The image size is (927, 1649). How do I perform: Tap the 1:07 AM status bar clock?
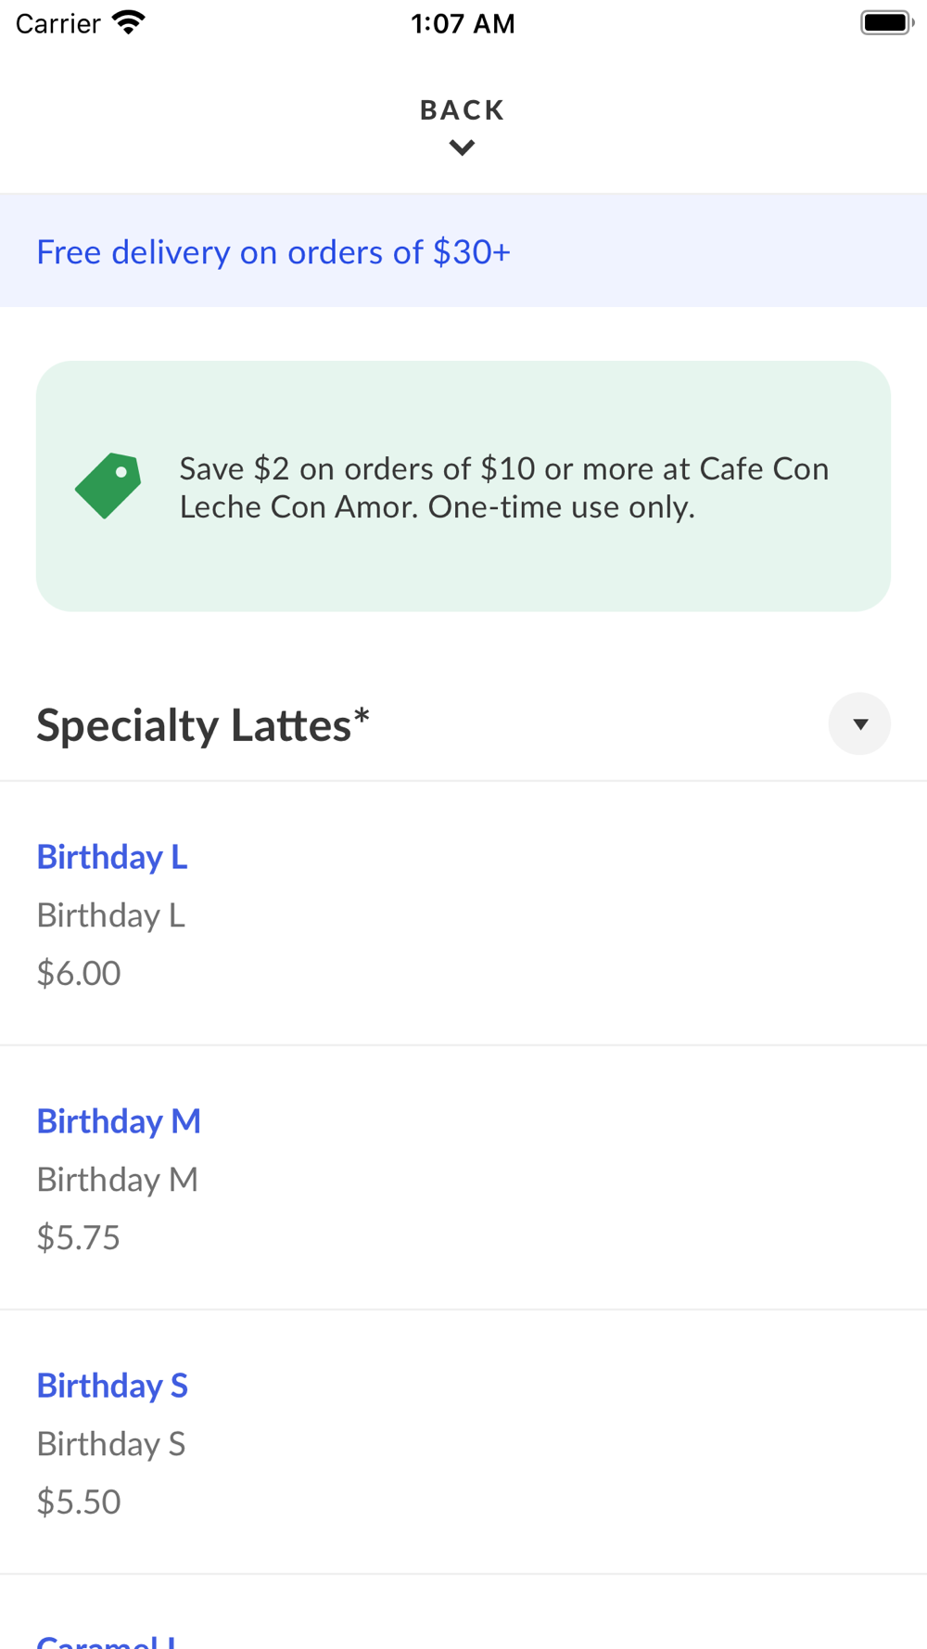pyautogui.click(x=463, y=23)
